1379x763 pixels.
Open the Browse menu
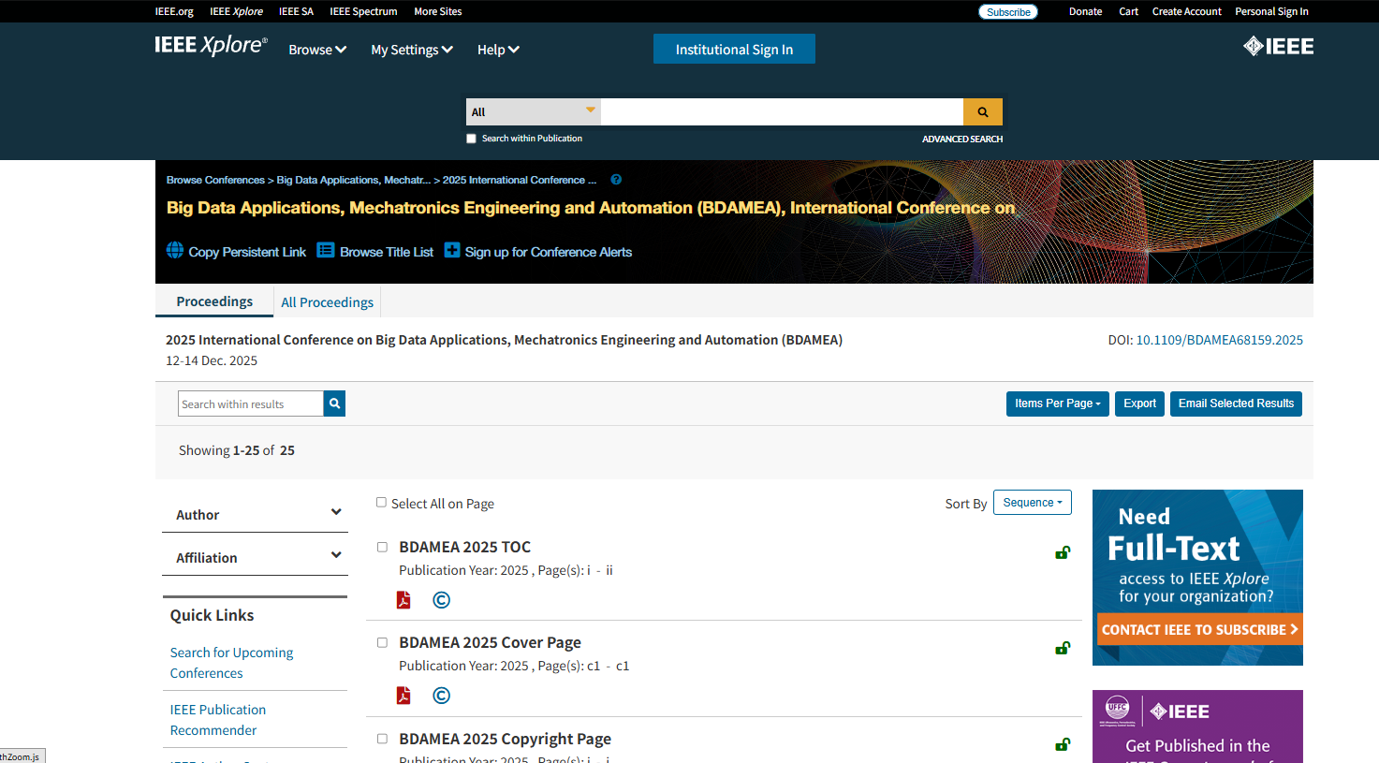tap(317, 50)
